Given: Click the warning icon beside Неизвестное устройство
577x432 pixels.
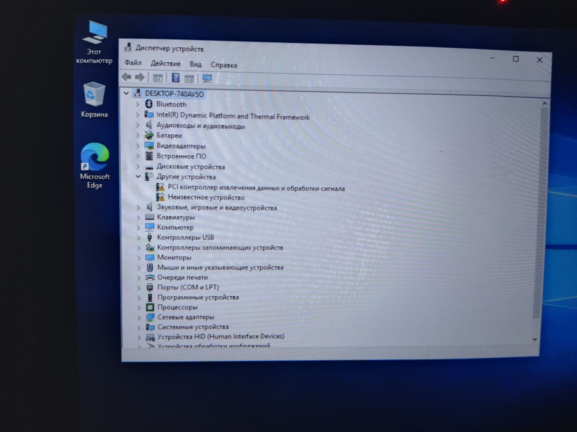Looking at the screenshot, I should [160, 197].
